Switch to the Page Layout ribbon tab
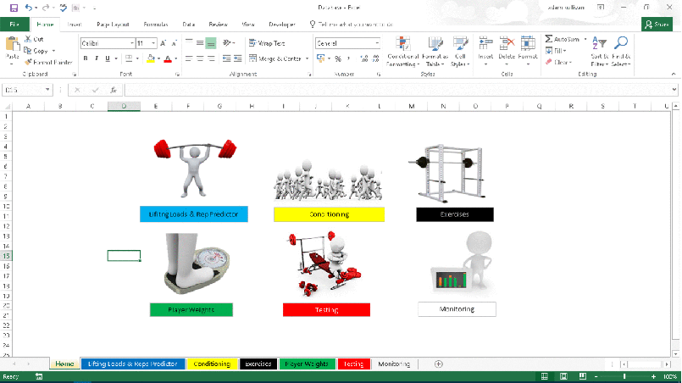The width and height of the screenshot is (682, 383). click(x=114, y=25)
